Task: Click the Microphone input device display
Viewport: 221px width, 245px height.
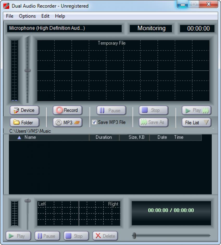Action: [64, 28]
